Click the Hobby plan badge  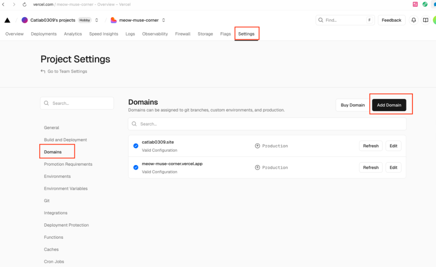84,20
